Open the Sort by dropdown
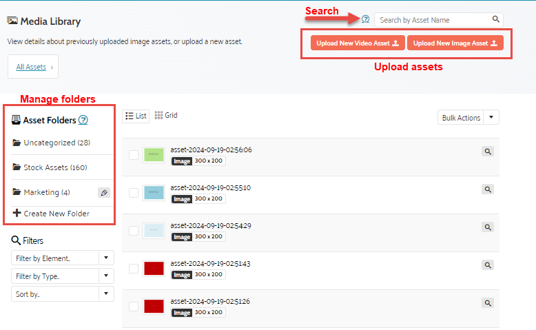The image size is (536, 330). point(63,294)
